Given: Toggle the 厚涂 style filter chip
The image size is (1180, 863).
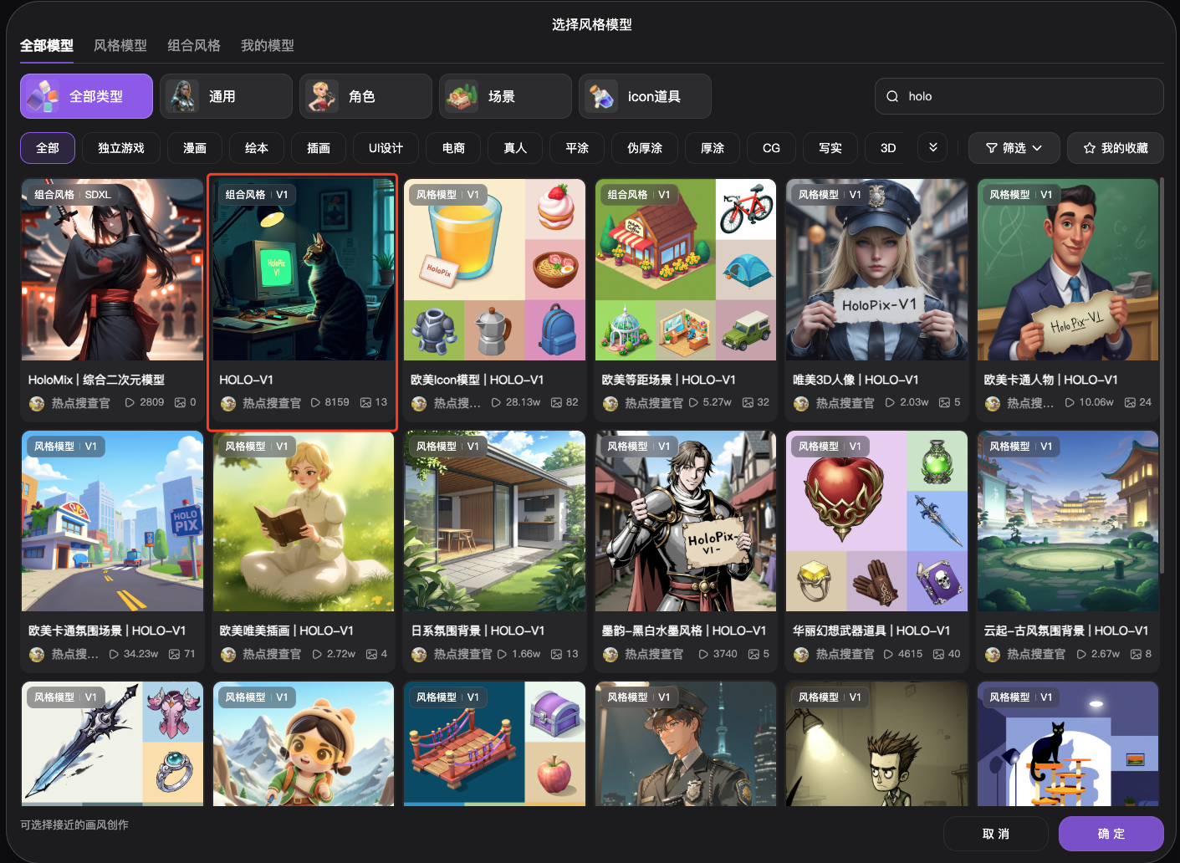Looking at the screenshot, I should click(712, 148).
